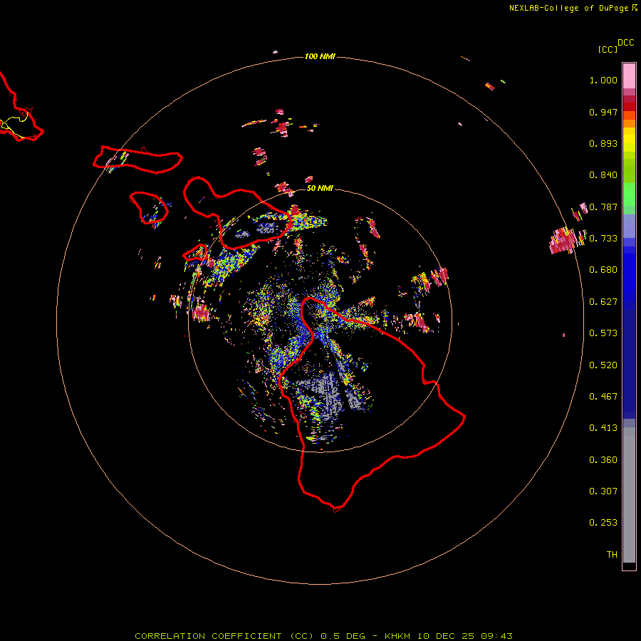The width and height of the screenshot is (641, 641).
Task: Click the 100 NMI range ring label
Action: coord(320,56)
